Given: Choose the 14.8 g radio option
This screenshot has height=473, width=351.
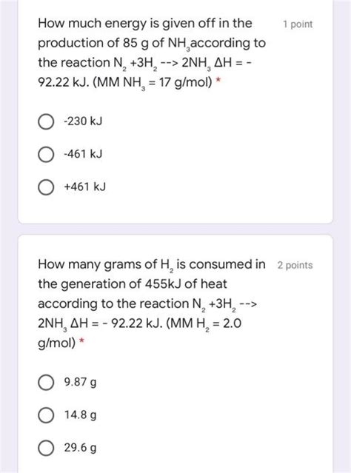Looking at the screenshot, I should (x=46, y=415).
